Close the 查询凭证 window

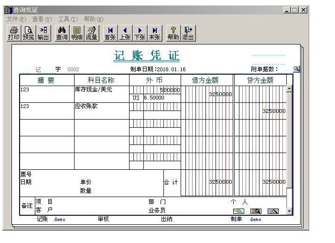(x=303, y=10)
